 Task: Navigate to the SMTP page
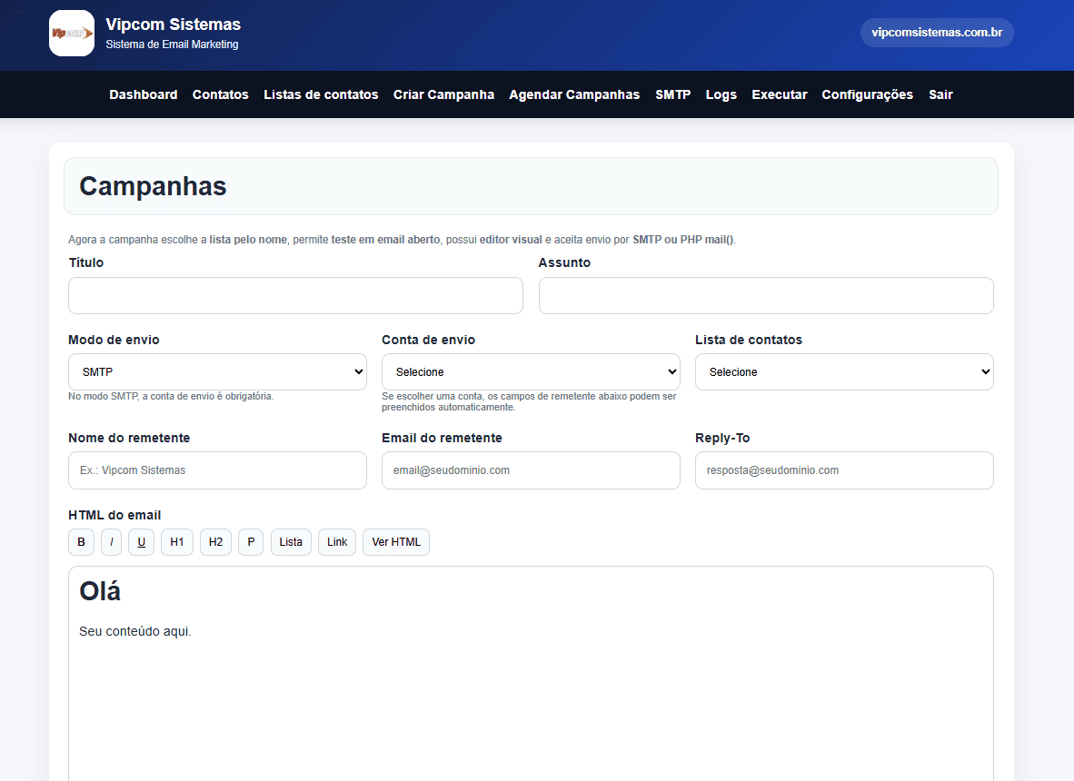(672, 94)
